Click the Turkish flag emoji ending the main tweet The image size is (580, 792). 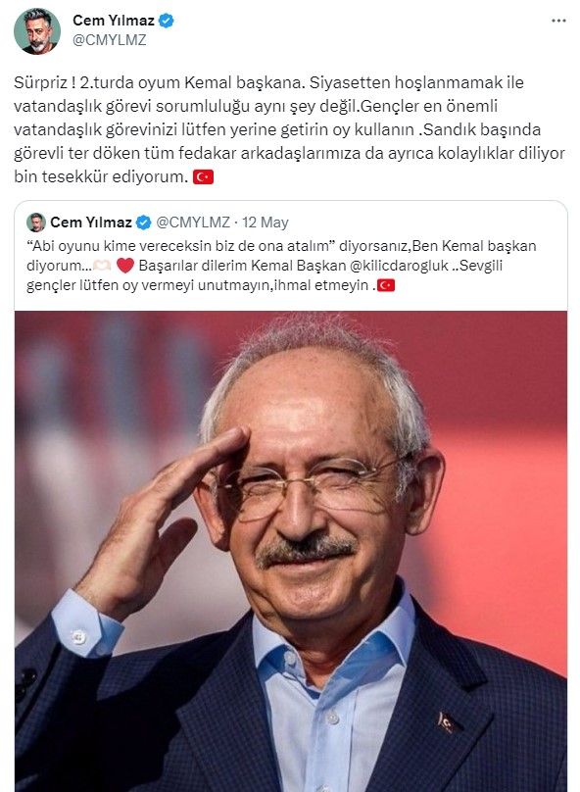(203, 176)
